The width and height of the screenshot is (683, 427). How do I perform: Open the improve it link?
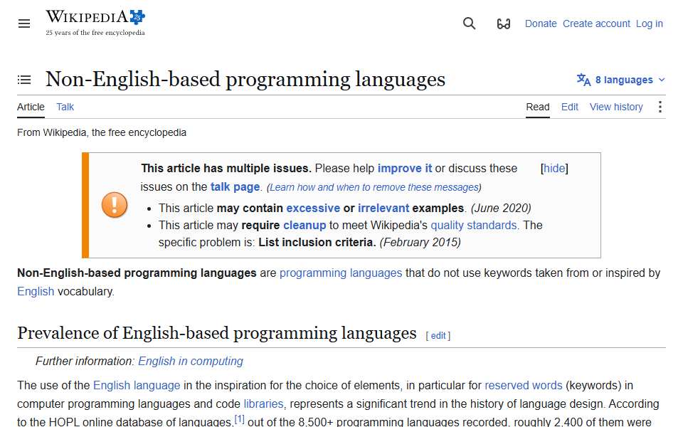click(405, 168)
